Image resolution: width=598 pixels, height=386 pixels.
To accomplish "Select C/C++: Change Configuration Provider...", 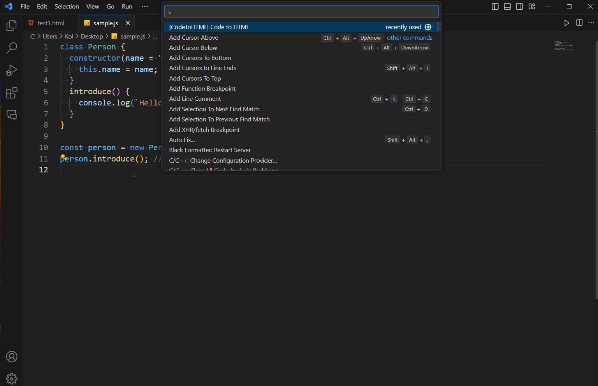I will click(x=301, y=160).
